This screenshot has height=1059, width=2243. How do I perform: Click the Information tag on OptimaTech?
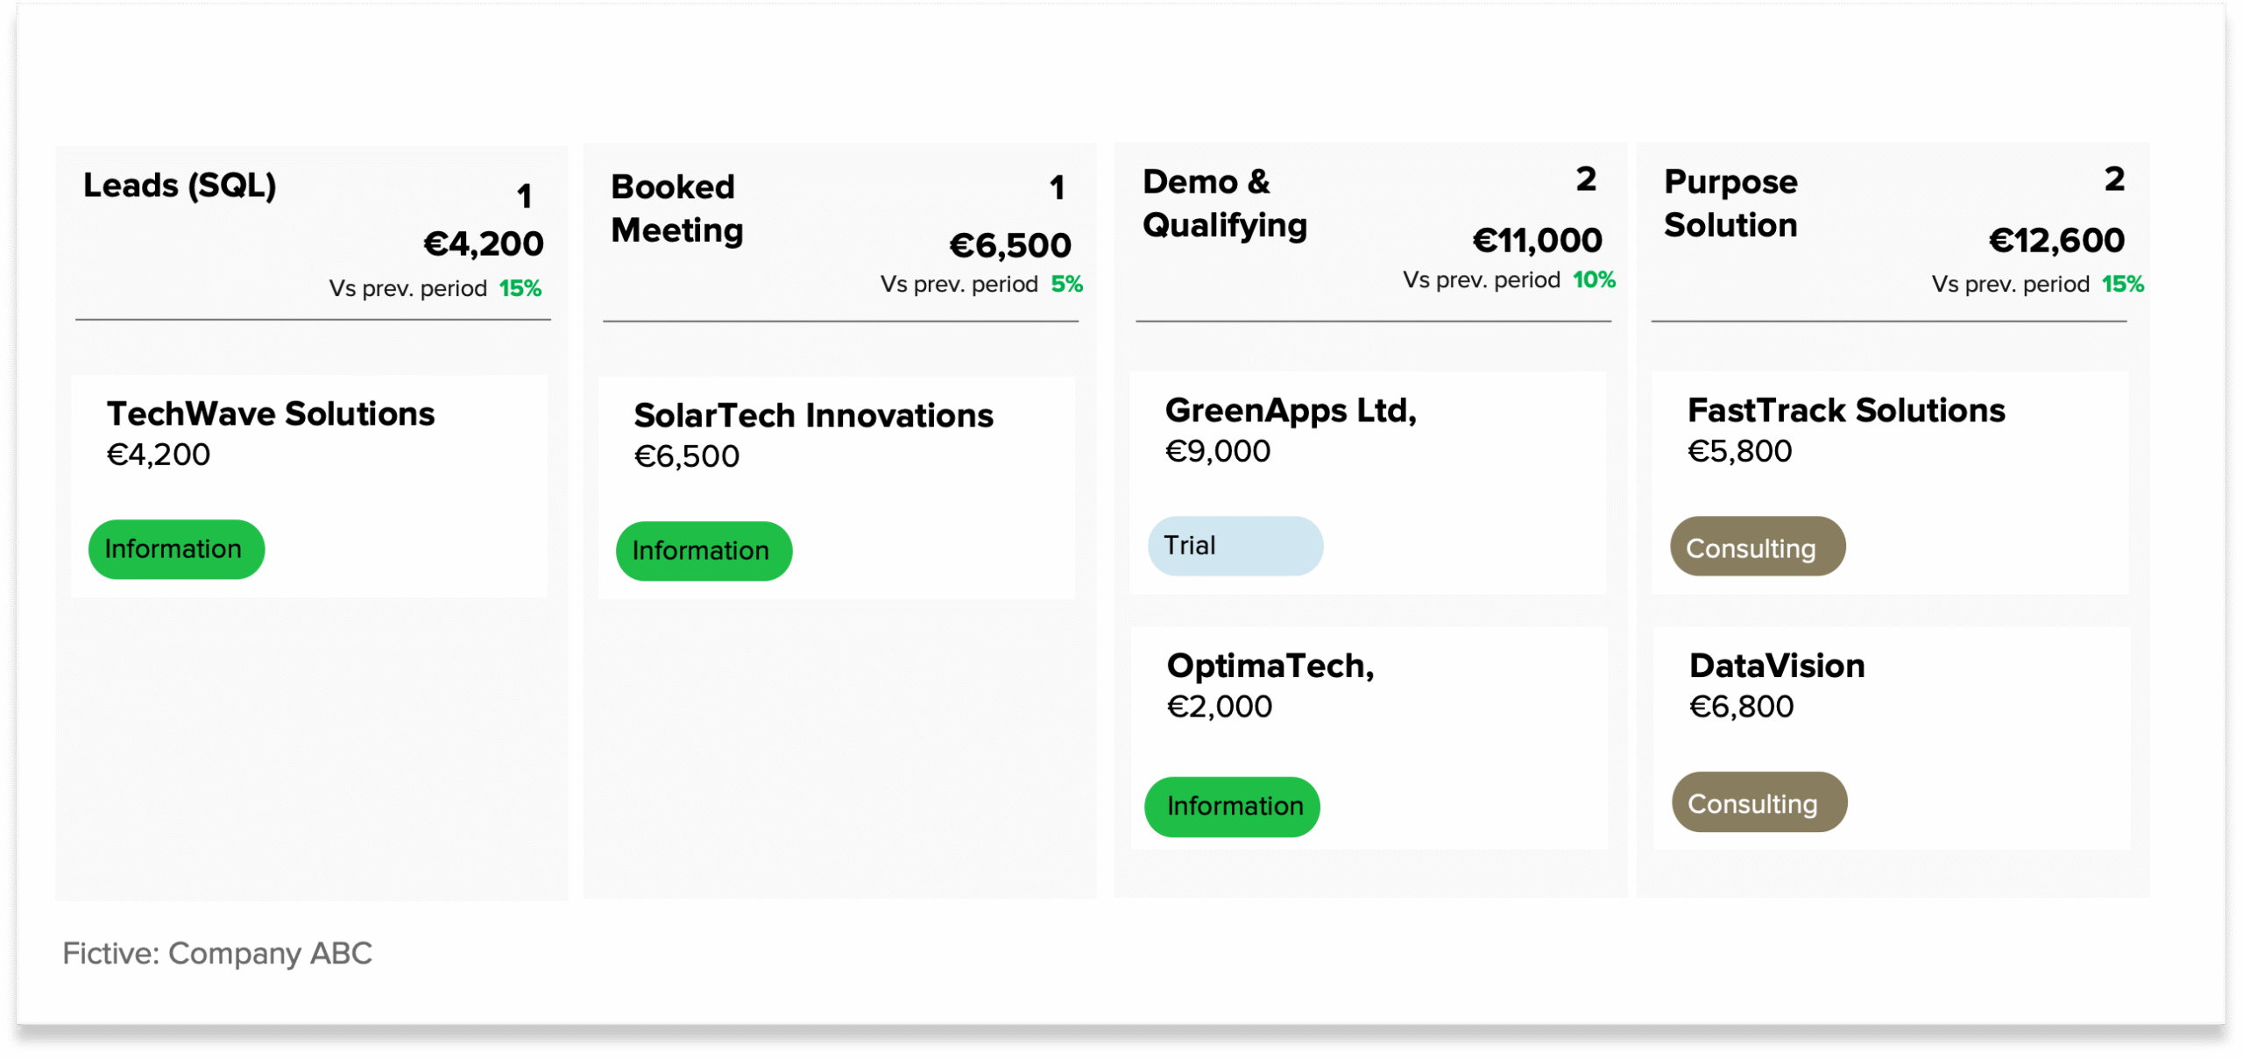coord(1232,807)
